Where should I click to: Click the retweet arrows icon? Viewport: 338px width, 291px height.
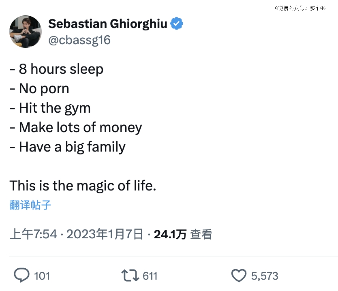130,276
